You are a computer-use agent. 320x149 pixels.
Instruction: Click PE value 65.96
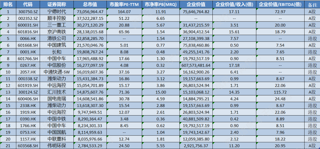[124, 32]
